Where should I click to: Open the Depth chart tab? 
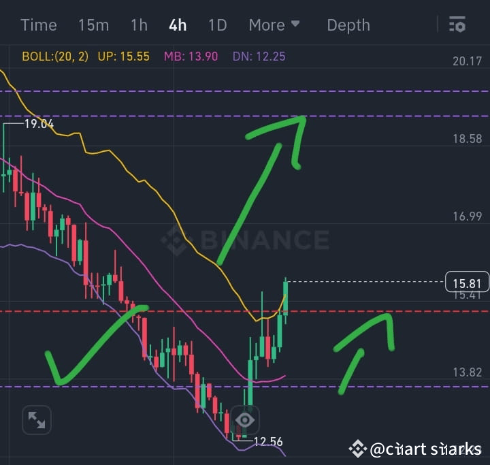pyautogui.click(x=348, y=25)
